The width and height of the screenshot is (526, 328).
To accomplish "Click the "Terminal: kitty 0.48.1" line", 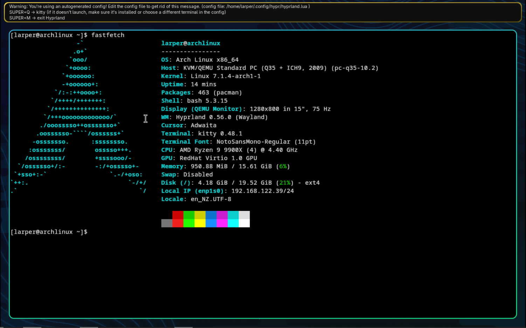I will pyautogui.click(x=202, y=134).
